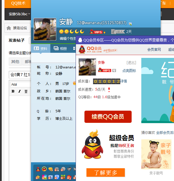Open the 安静5b3bc user dropdown menu
174x181 pixels.
(x=19, y=14)
